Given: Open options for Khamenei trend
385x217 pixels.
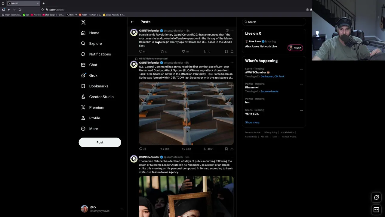Looking at the screenshot, I should tap(301, 84).
